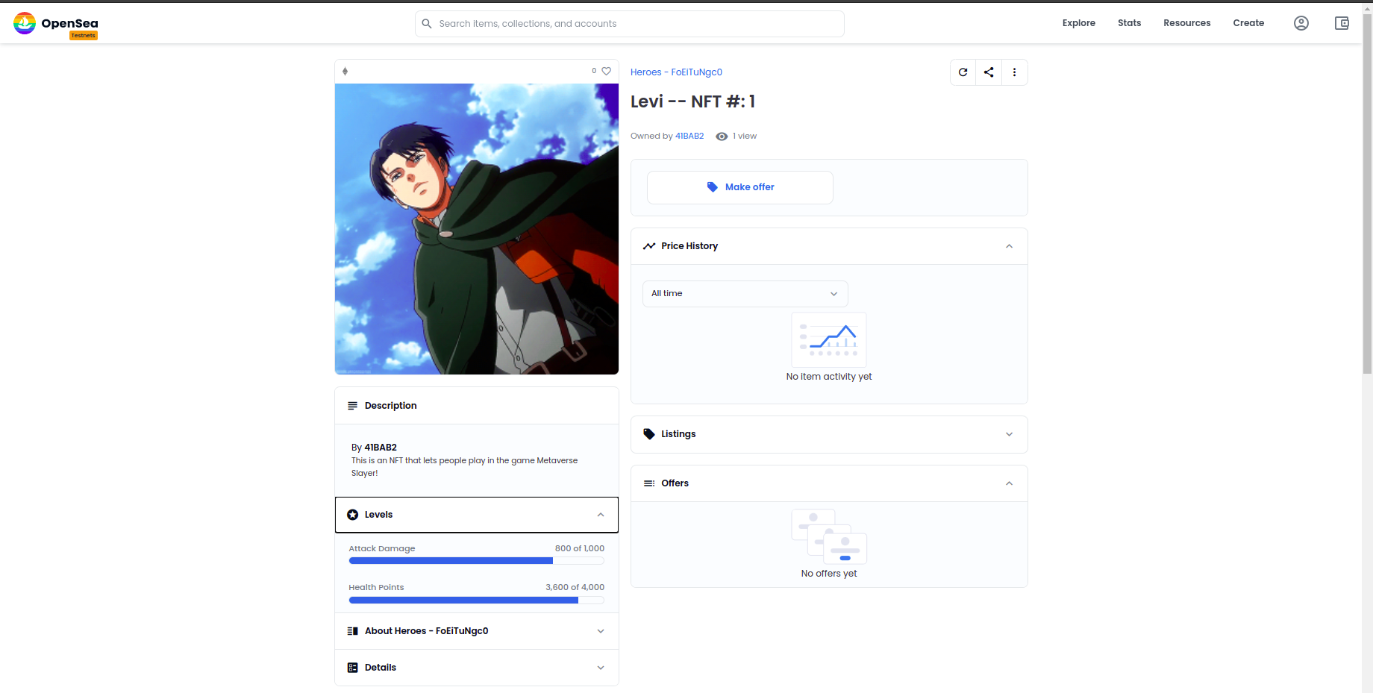Screen dimensions: 1373x693
Task: Open the Explore menu
Action: [x=1079, y=23]
